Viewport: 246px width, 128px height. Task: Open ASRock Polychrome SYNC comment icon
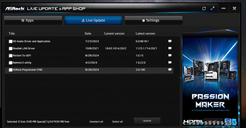(170, 70)
